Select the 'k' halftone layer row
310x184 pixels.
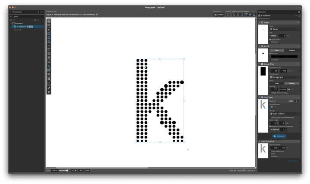pos(28,27)
